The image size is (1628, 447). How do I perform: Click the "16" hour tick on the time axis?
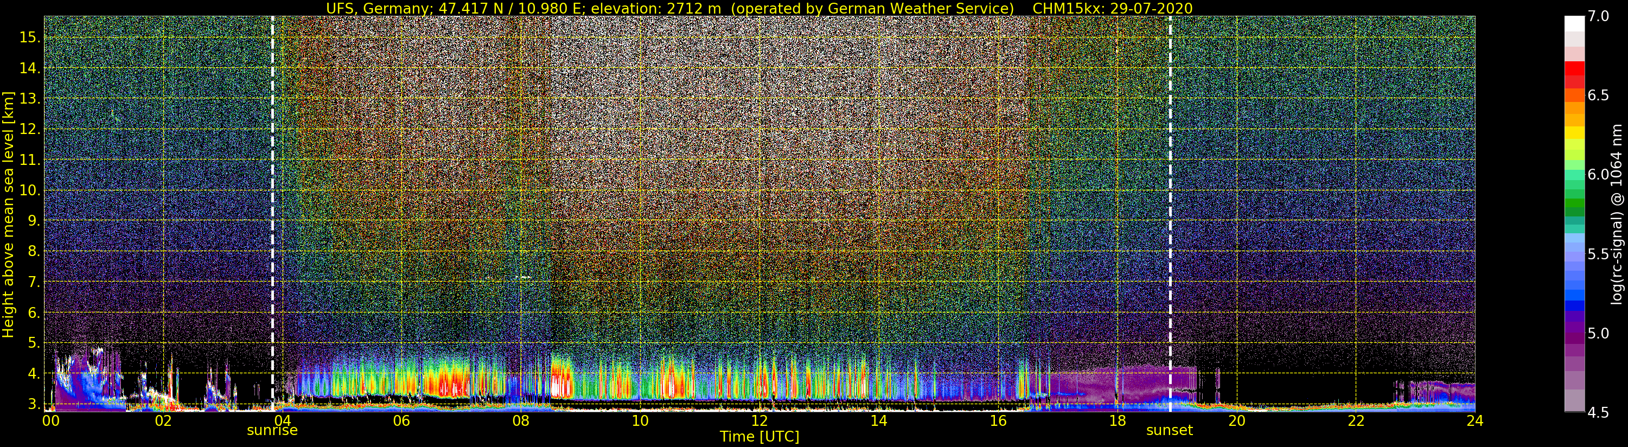click(x=998, y=420)
